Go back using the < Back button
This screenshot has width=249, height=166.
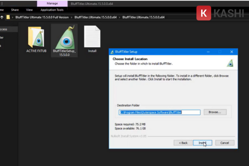coord(183,142)
